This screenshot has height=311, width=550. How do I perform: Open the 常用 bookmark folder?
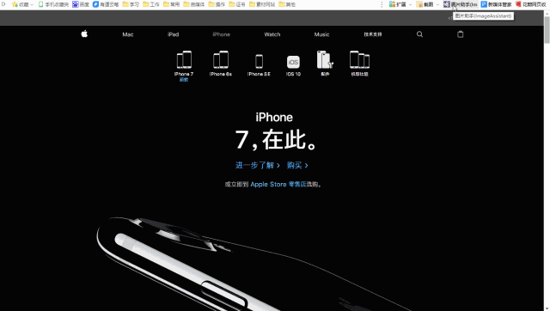[x=172, y=4]
